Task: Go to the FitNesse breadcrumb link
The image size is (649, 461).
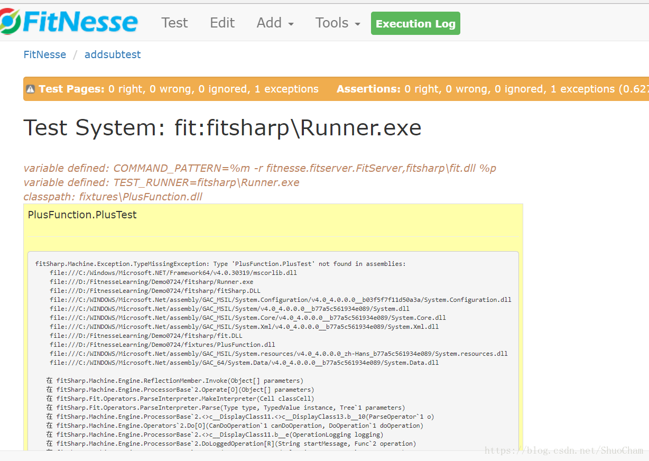Action: point(45,54)
